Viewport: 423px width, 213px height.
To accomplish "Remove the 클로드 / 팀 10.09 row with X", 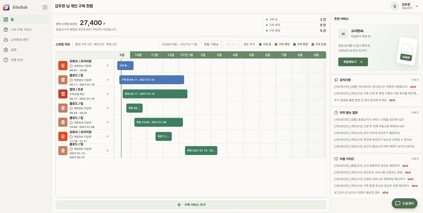I will coord(108,122).
